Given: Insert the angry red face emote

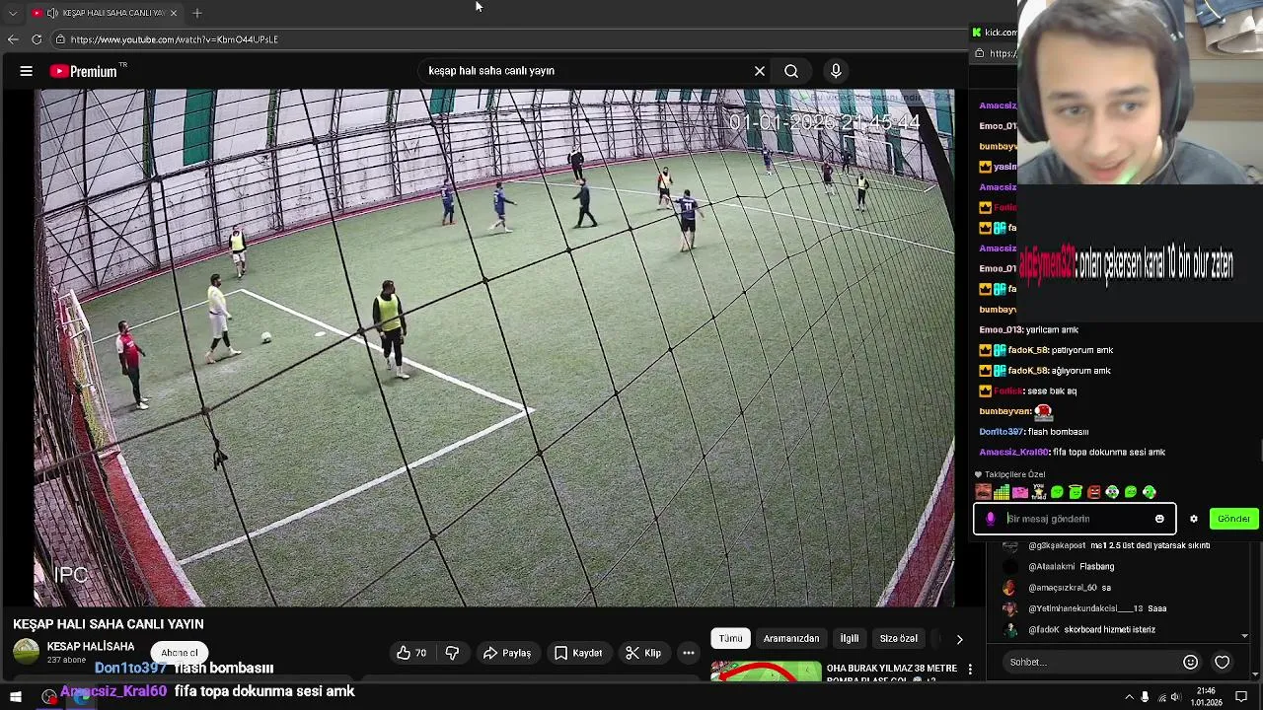Looking at the screenshot, I should (x=1094, y=492).
